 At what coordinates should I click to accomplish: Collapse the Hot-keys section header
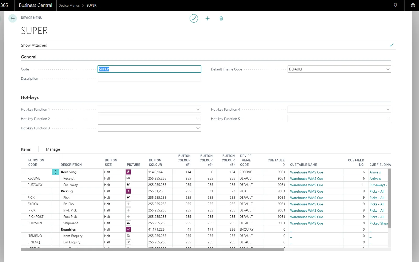click(x=30, y=97)
